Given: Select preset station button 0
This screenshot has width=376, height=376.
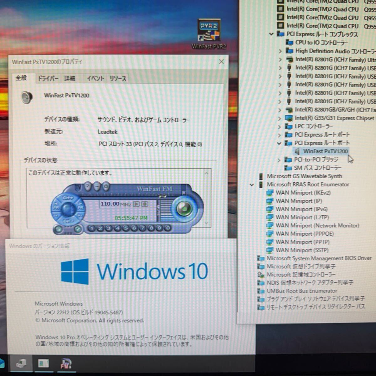Looking at the screenshot, I should (x=168, y=228).
